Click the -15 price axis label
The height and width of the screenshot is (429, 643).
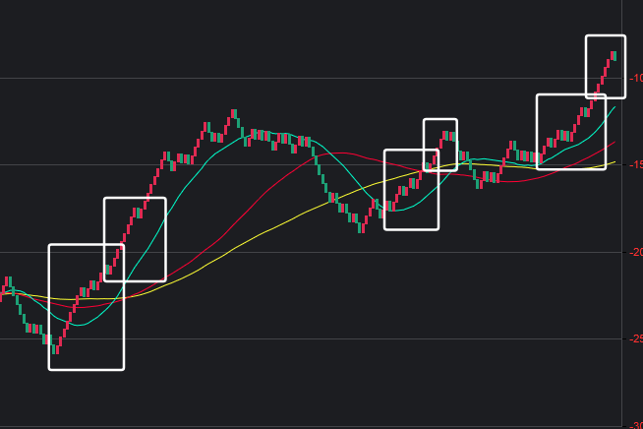[x=634, y=164]
